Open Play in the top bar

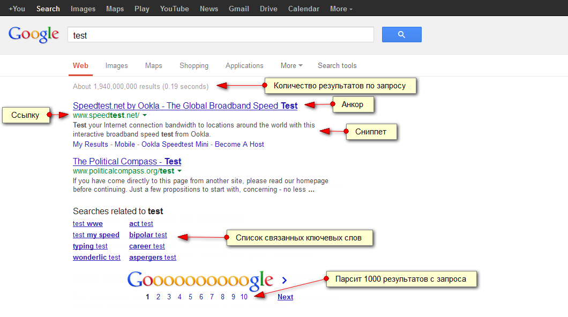pyautogui.click(x=141, y=9)
